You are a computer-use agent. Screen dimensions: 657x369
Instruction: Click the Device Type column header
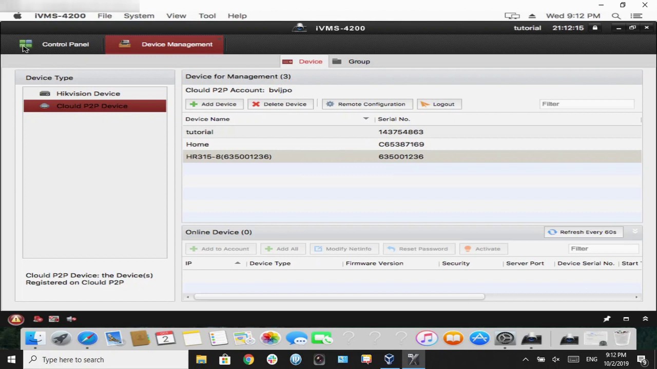coord(270,263)
